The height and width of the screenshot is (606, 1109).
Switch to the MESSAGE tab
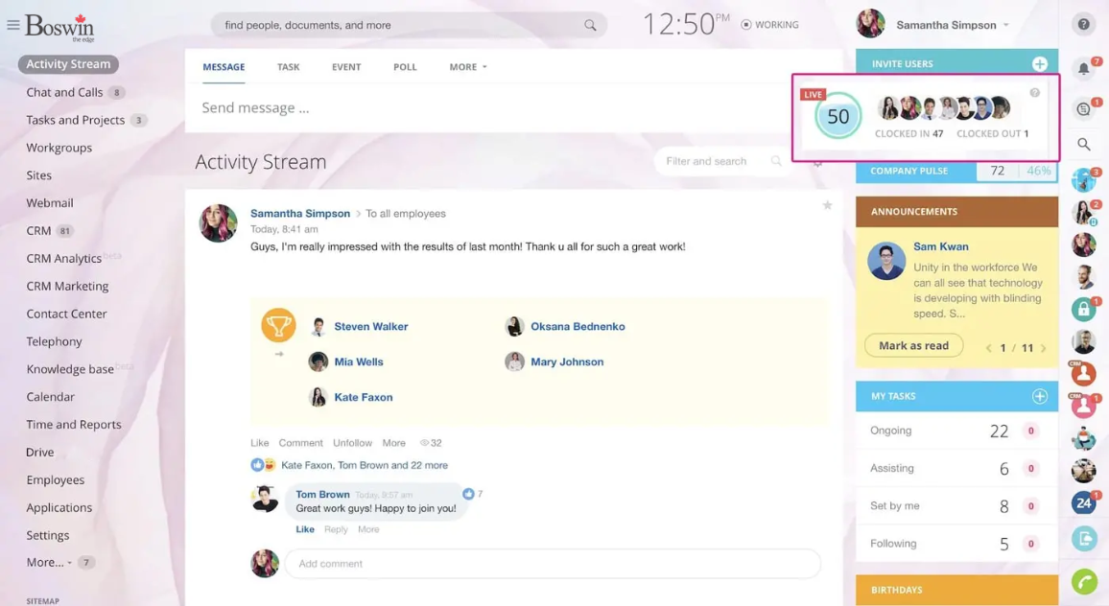point(224,66)
